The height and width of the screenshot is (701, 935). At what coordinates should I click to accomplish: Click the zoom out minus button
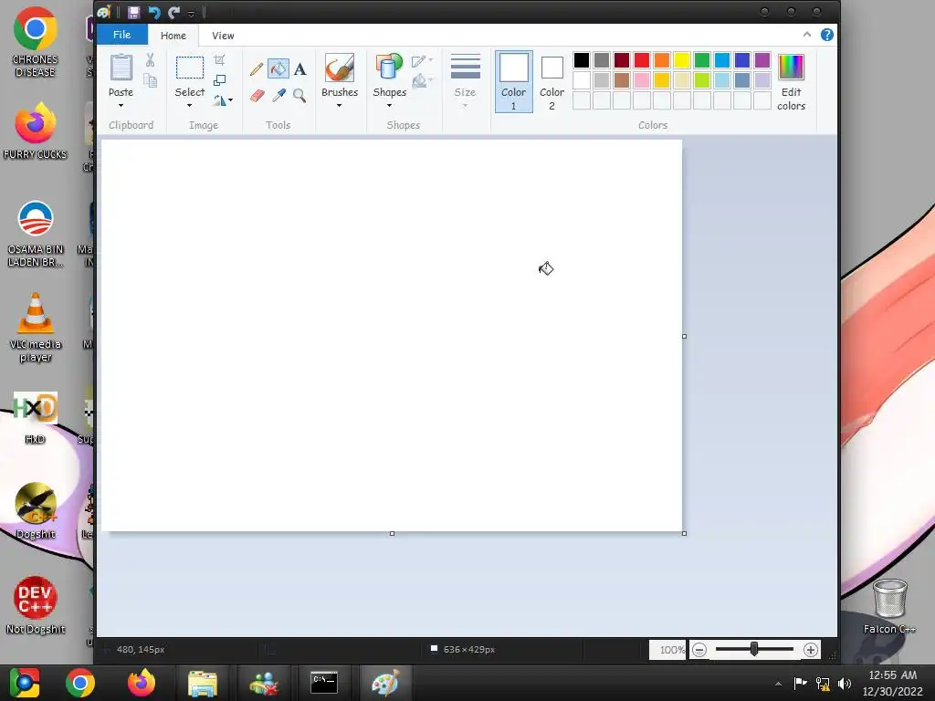(699, 650)
